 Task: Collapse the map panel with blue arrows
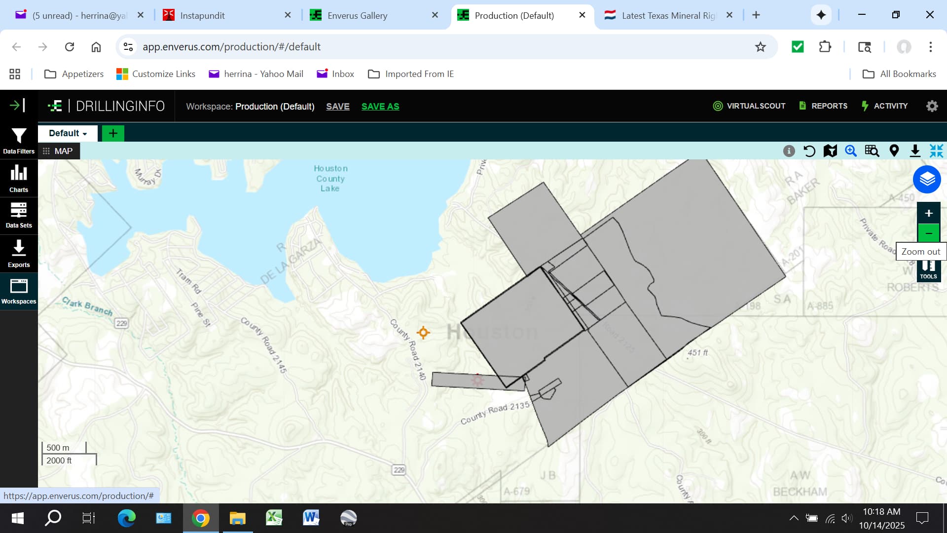pos(936,151)
